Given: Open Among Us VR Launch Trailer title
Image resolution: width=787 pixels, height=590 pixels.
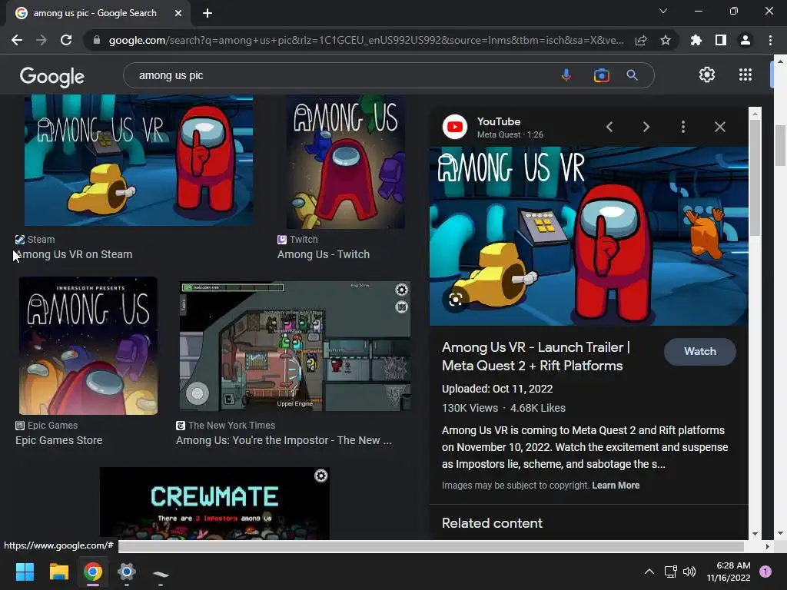Looking at the screenshot, I should [536, 356].
